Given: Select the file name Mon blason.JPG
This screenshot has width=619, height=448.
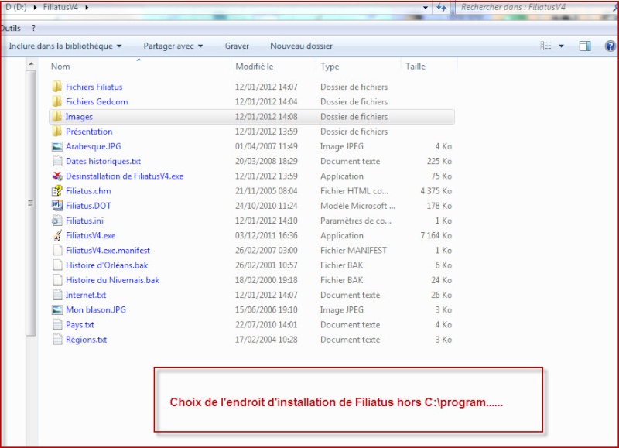Looking at the screenshot, I should pos(96,309).
